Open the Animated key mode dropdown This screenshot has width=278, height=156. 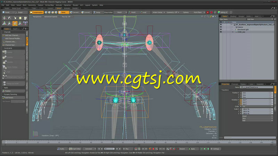[x=90, y=149]
